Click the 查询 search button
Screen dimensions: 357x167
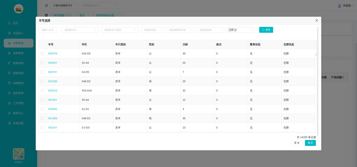[x=266, y=30]
